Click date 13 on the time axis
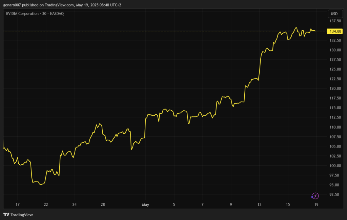 tap(260, 204)
